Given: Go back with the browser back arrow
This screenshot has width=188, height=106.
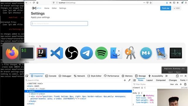Looking at the screenshot, I should [x=27, y=3].
